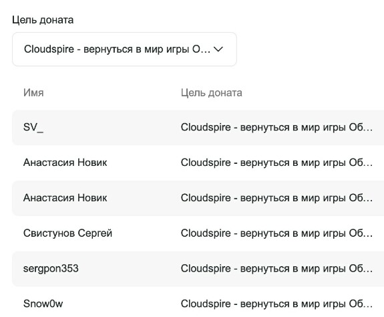Image resolution: width=384 pixels, height=317 pixels.
Task: Select the SV_ donor name
Action: click(33, 128)
